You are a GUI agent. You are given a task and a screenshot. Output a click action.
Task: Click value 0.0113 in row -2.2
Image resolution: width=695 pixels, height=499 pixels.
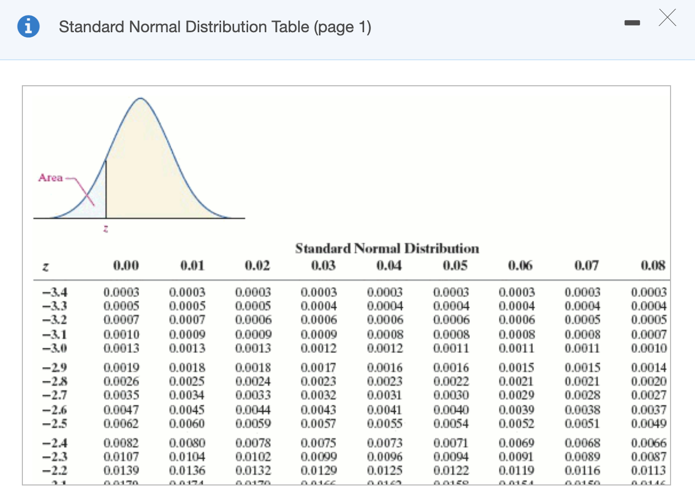point(649,470)
